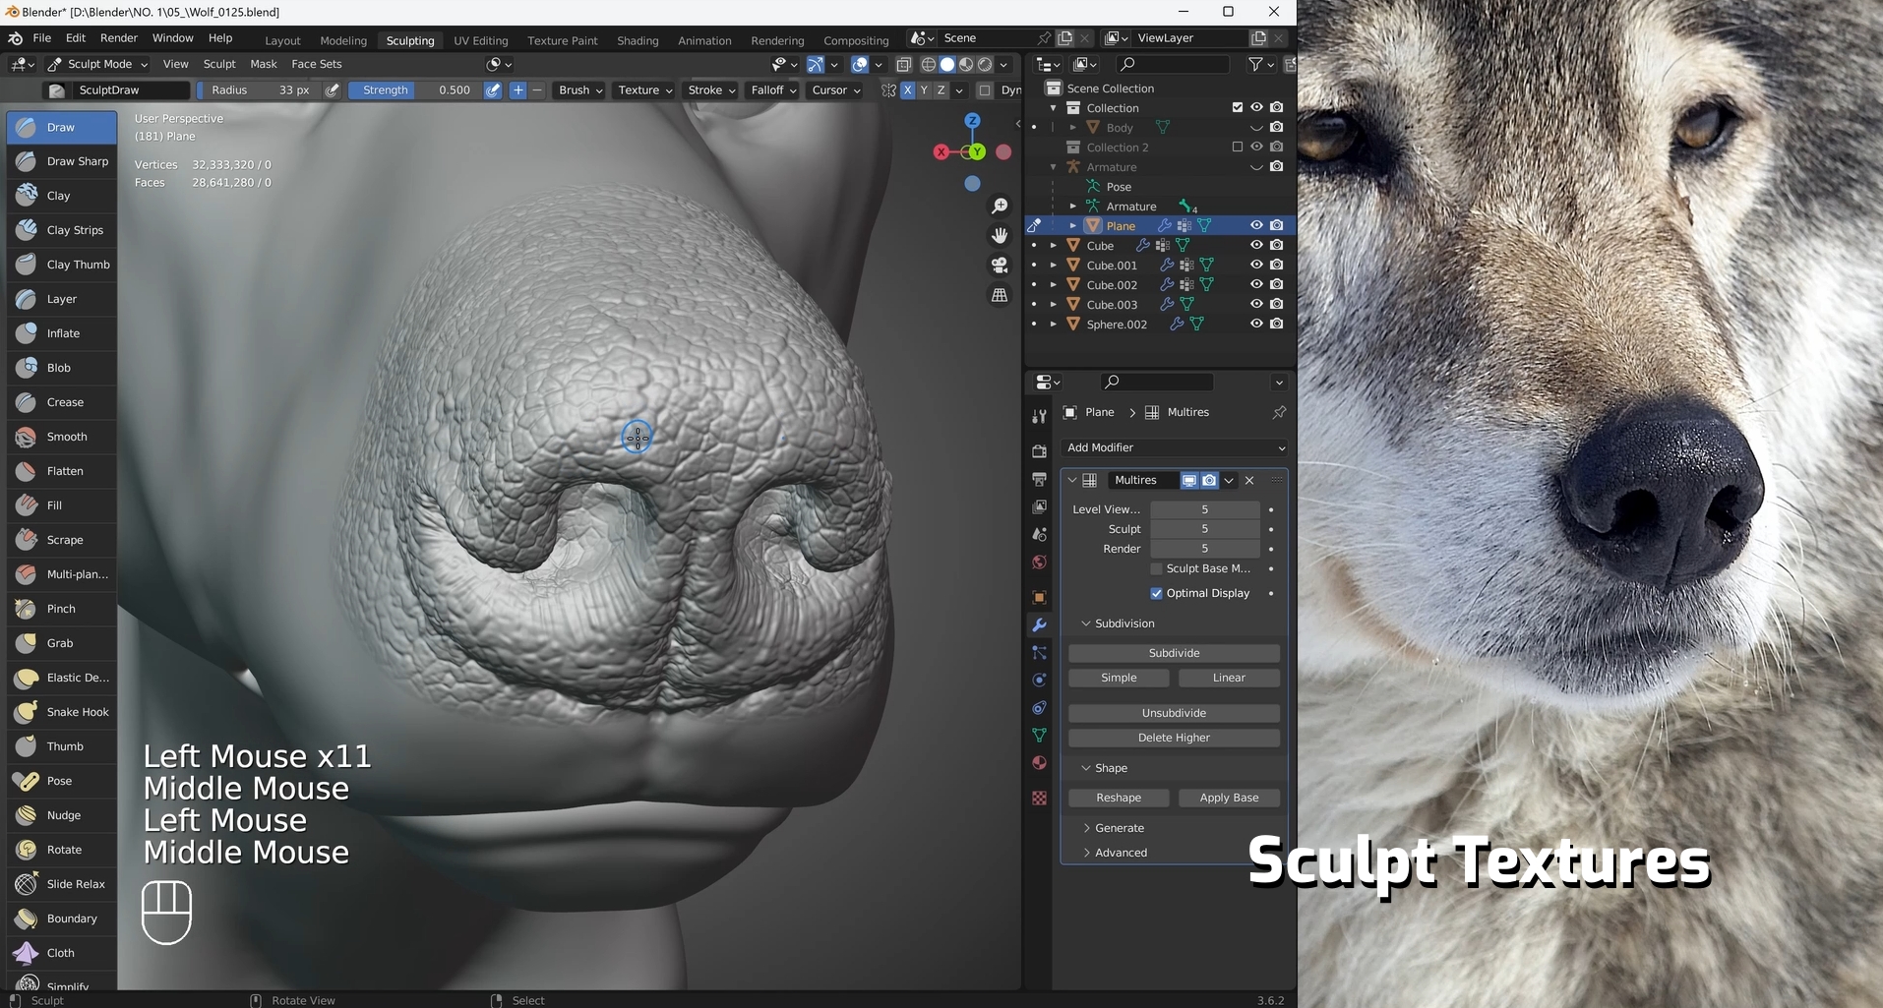Adjust the brush Strength slider

[x=415, y=89]
